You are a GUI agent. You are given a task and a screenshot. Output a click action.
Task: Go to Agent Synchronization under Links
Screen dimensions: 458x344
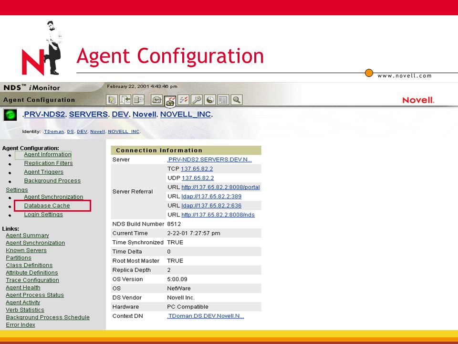click(35, 243)
